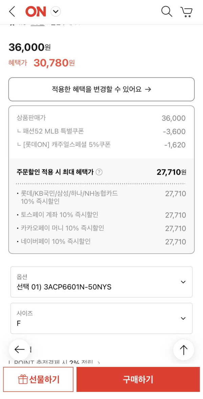This screenshot has height=399, width=203.
Task: Open the search magnifier icon
Action: (x=166, y=11)
